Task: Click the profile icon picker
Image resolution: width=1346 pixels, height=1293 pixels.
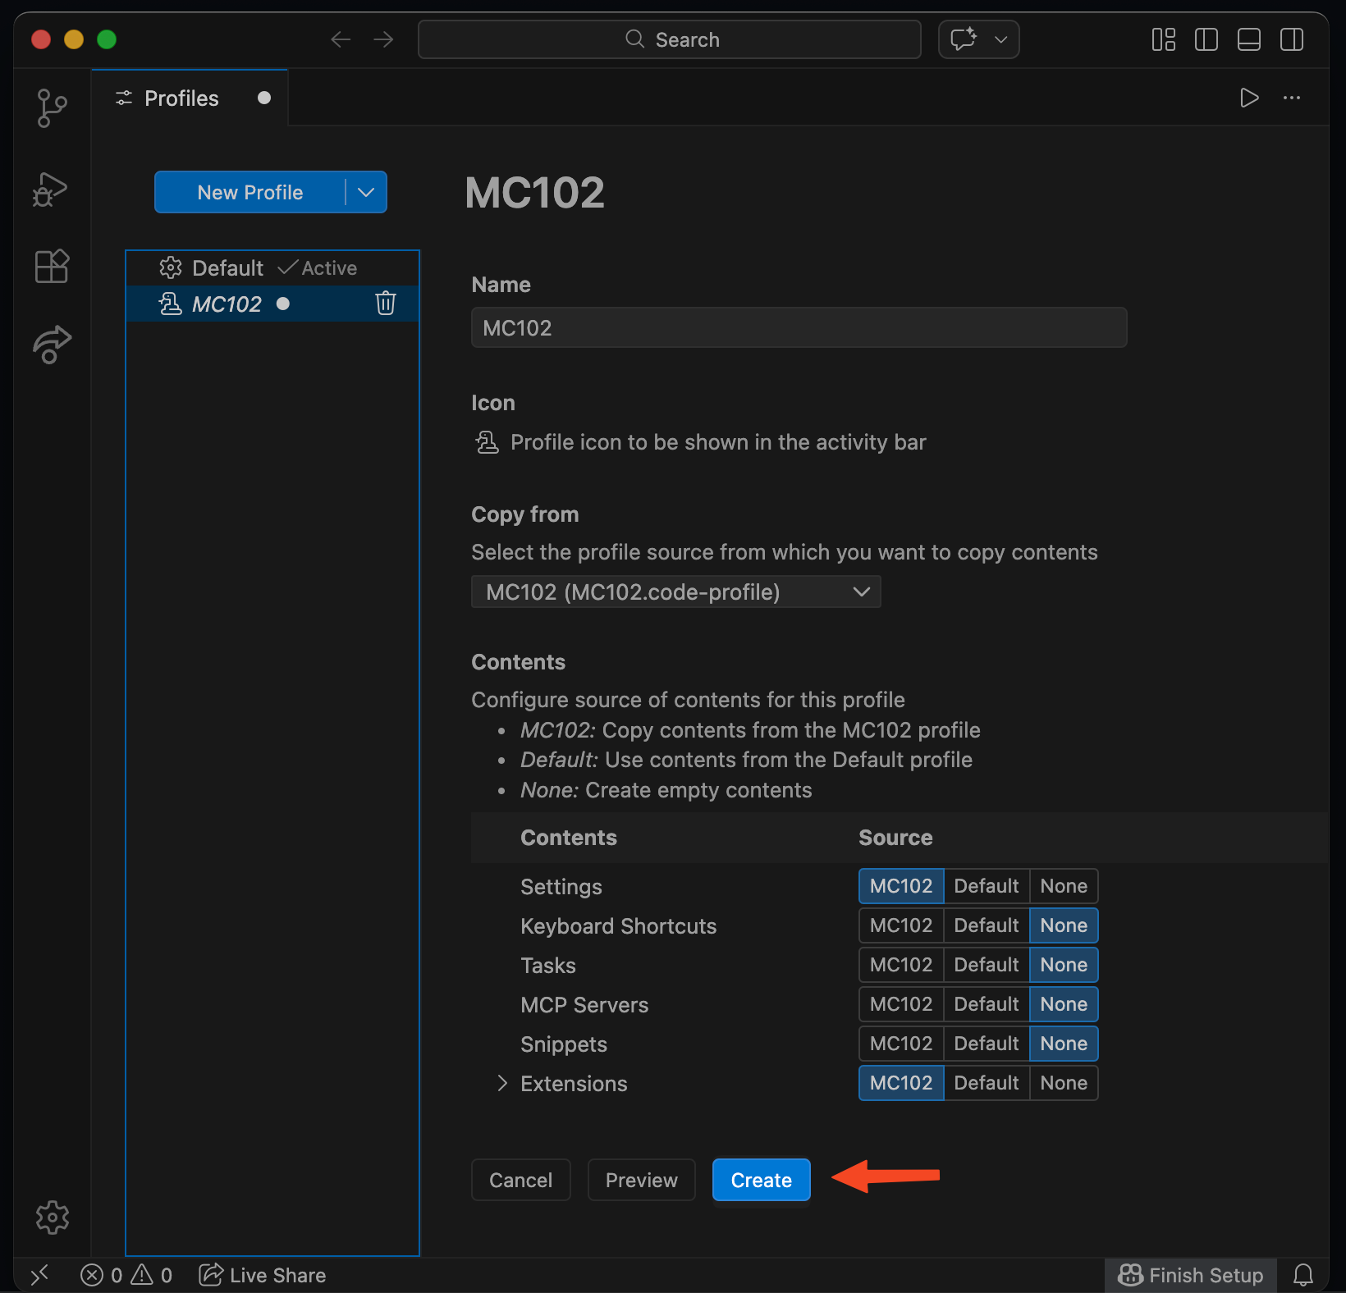Action: [x=488, y=443]
